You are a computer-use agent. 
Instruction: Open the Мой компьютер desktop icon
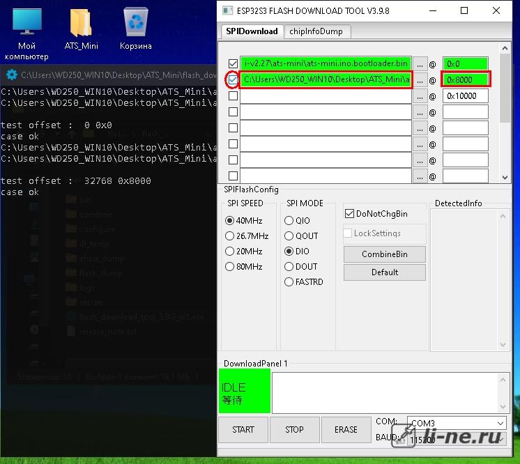27,34
